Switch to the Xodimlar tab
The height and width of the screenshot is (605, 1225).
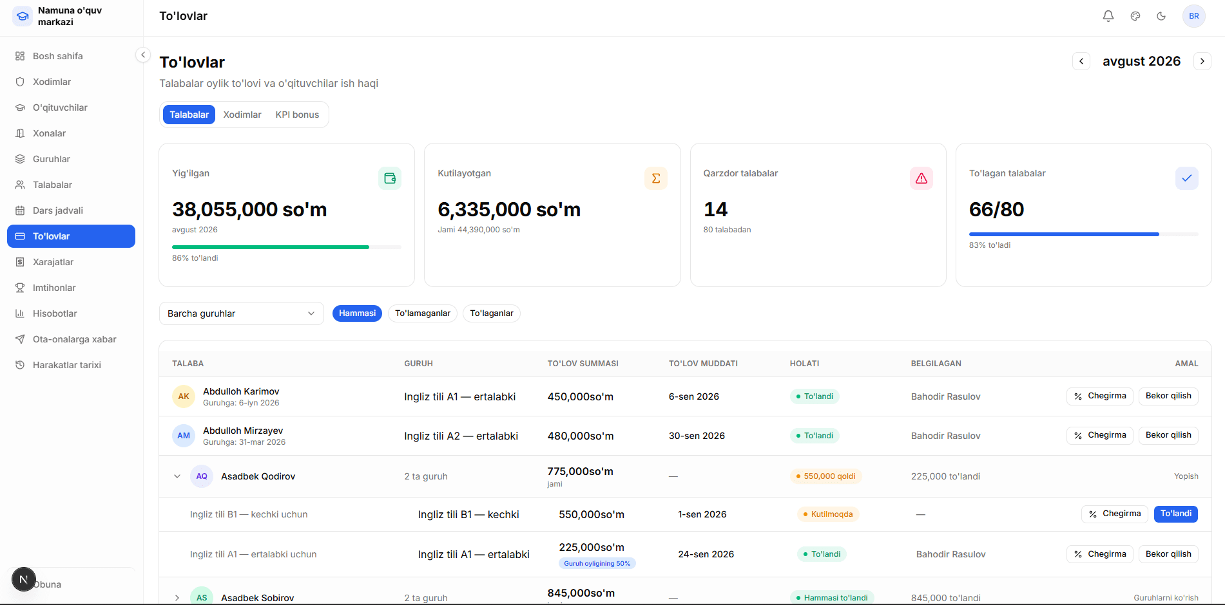click(242, 115)
